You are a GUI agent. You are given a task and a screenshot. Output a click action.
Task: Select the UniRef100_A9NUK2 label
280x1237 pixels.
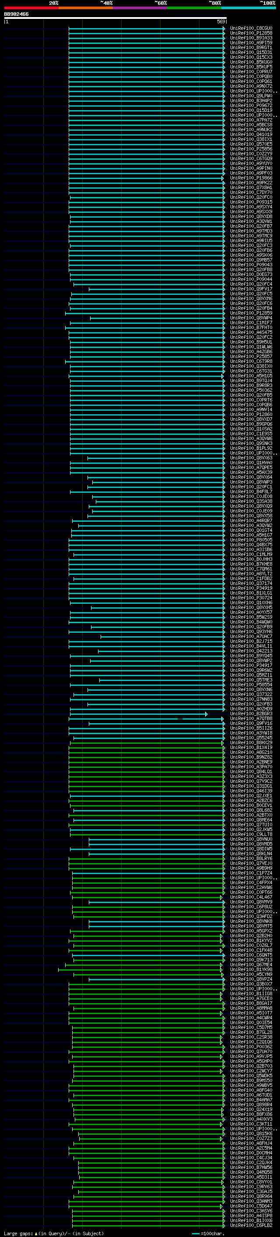[251, 129]
